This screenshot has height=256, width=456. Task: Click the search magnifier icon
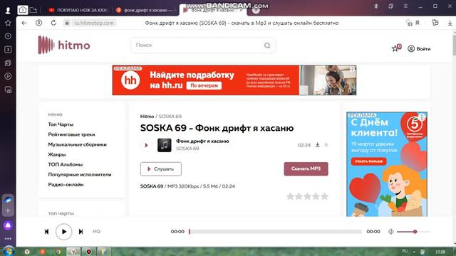click(267, 46)
